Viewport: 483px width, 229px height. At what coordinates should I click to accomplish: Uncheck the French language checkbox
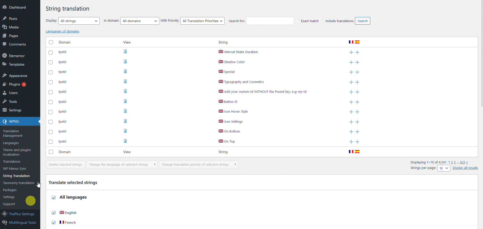click(54, 222)
